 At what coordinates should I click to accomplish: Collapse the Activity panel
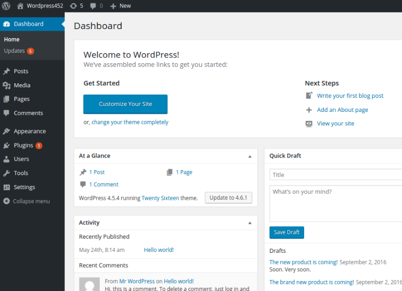pos(250,223)
